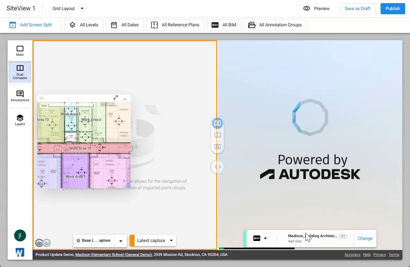The height and width of the screenshot is (267, 410).
Task: Click the green user avatar 'jl'
Action: click(x=20, y=235)
